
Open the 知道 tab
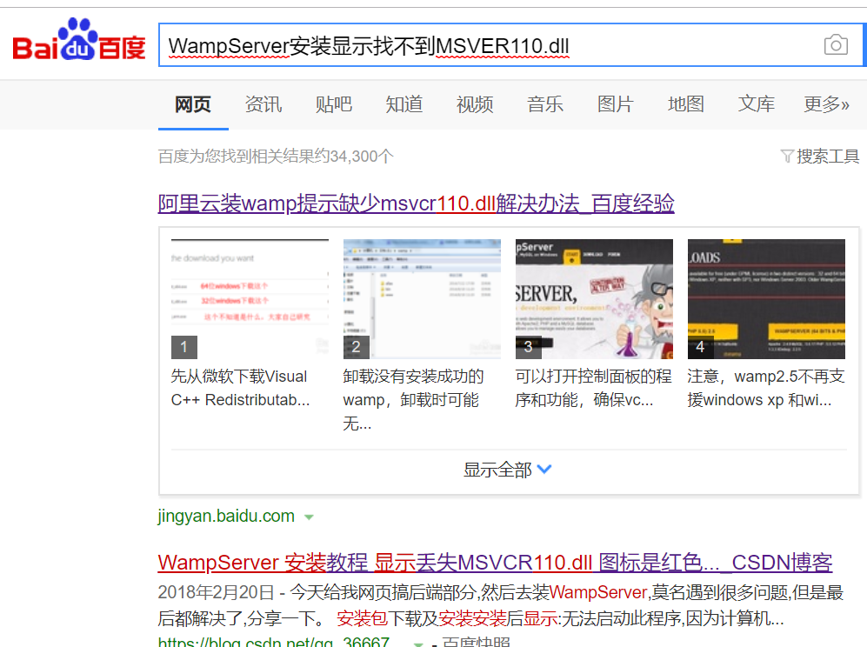pyautogui.click(x=403, y=103)
